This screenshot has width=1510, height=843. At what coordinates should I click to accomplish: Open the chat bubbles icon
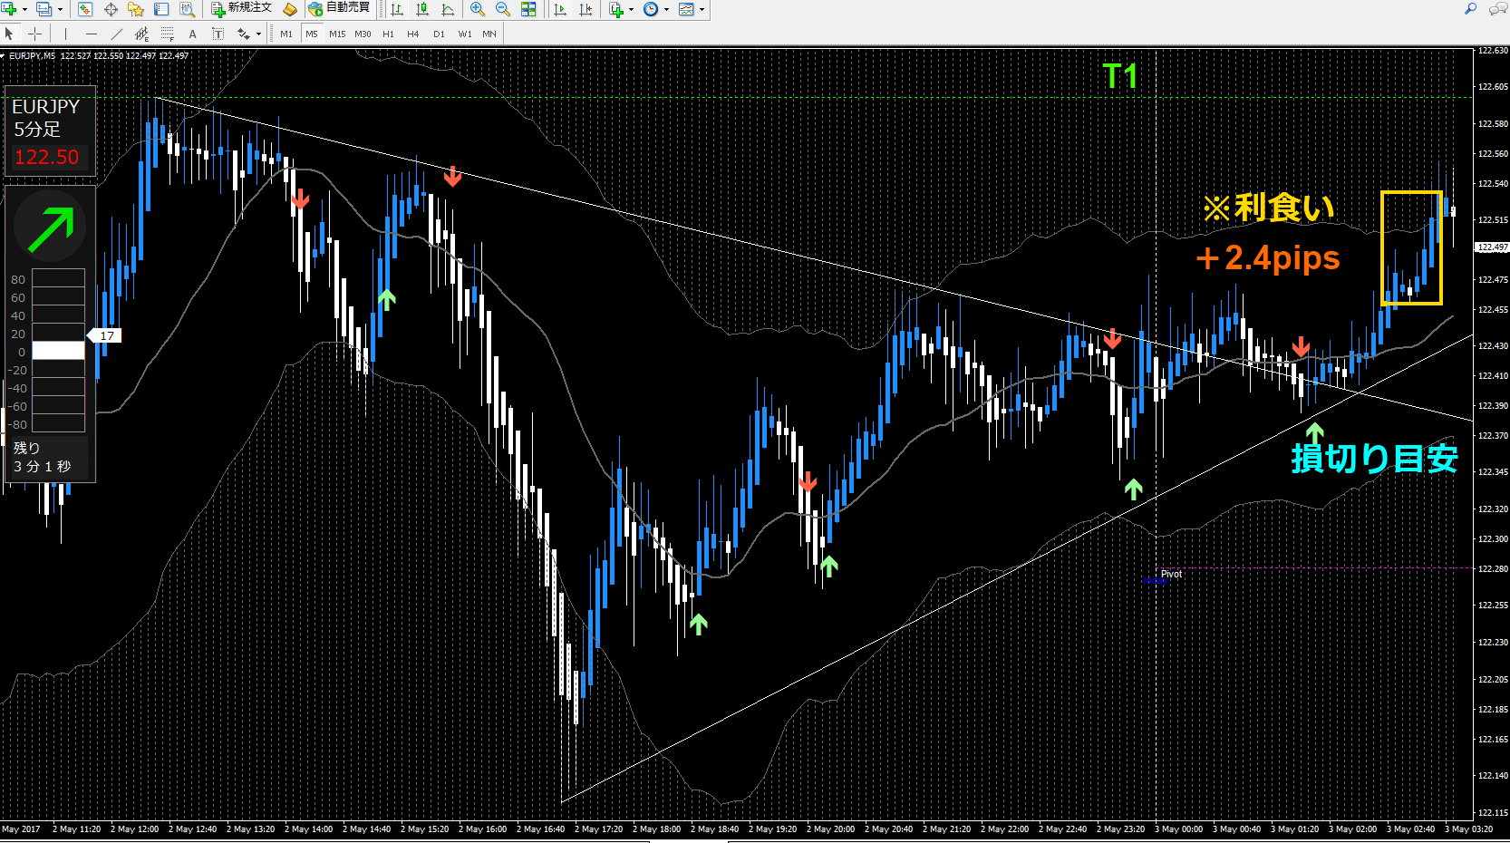point(1497,9)
